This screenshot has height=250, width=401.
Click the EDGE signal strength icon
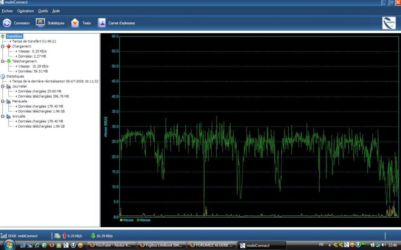pos(4,236)
